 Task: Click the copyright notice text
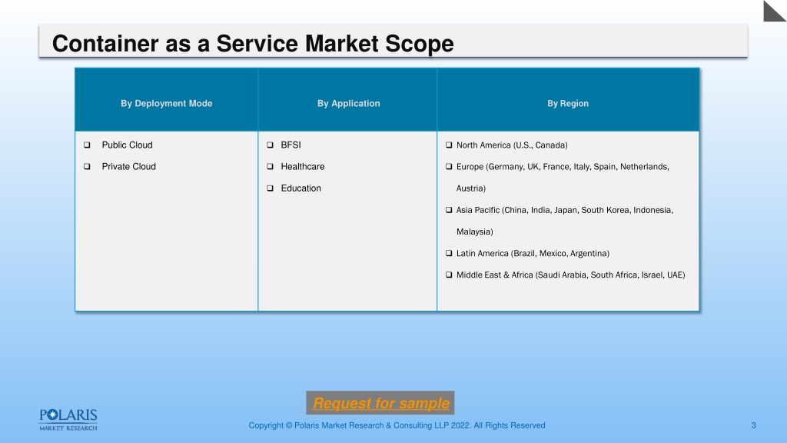tap(397, 425)
